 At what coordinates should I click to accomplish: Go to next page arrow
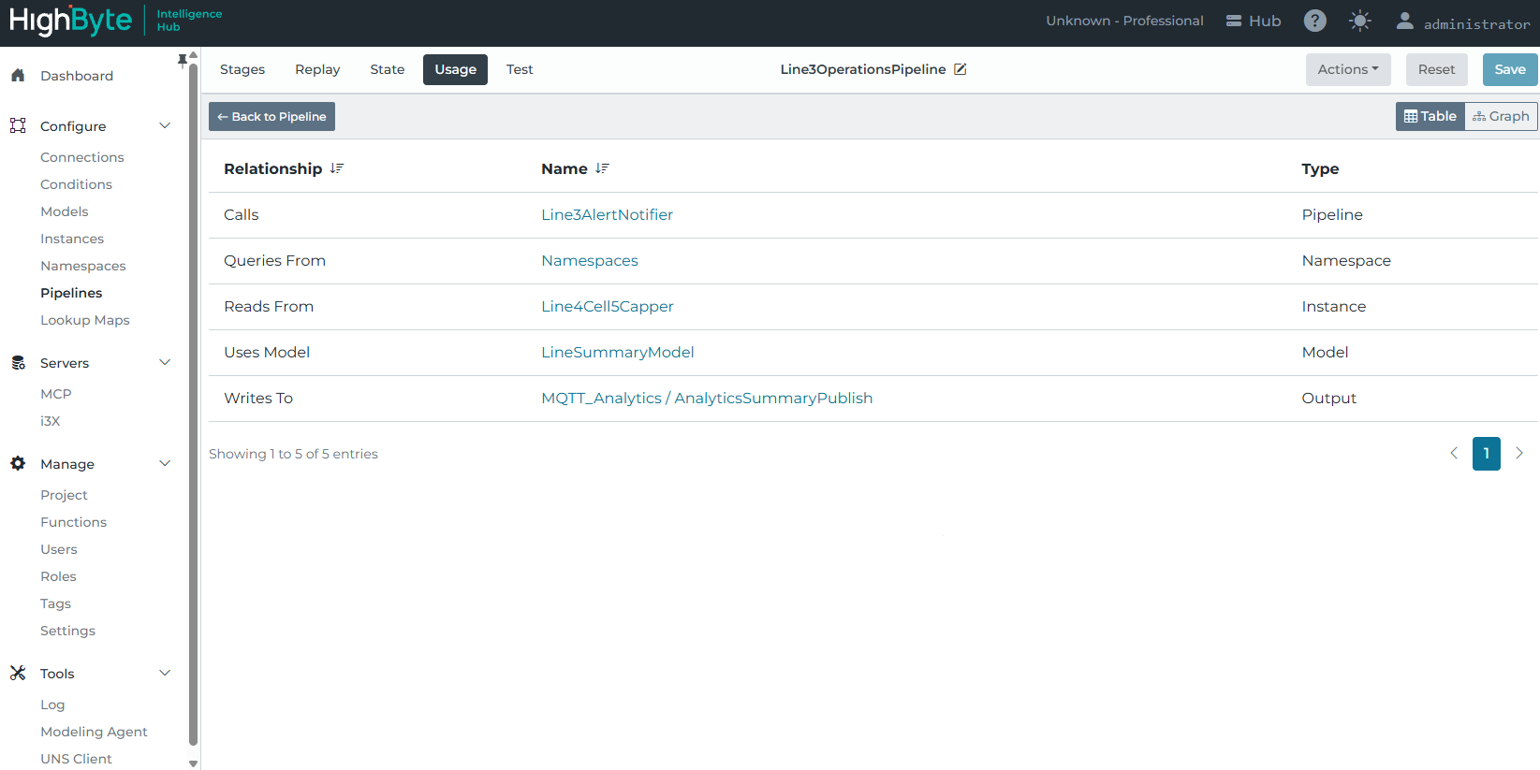click(1518, 453)
